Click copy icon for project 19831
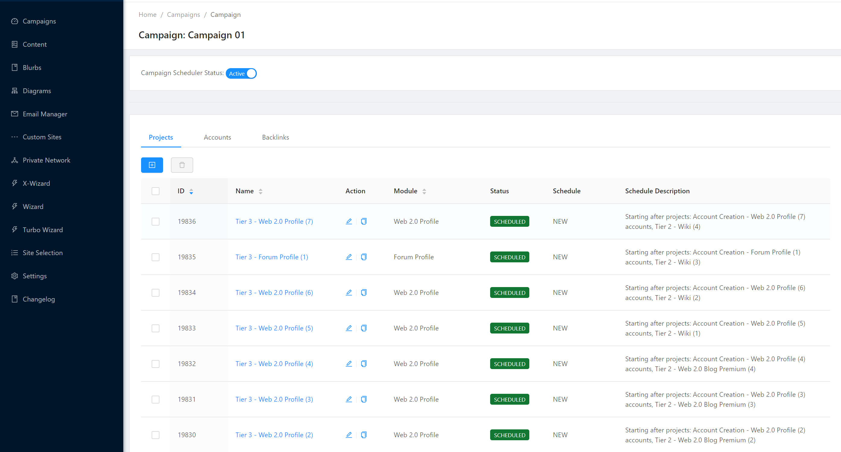Viewport: 841px width, 452px height. 364,400
